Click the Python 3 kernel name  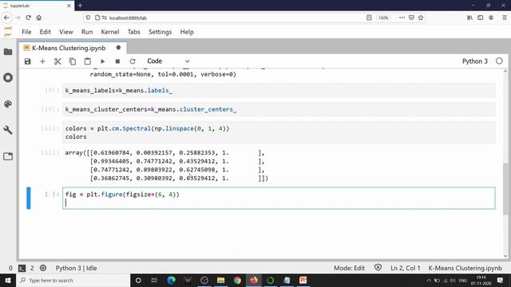tap(475, 61)
